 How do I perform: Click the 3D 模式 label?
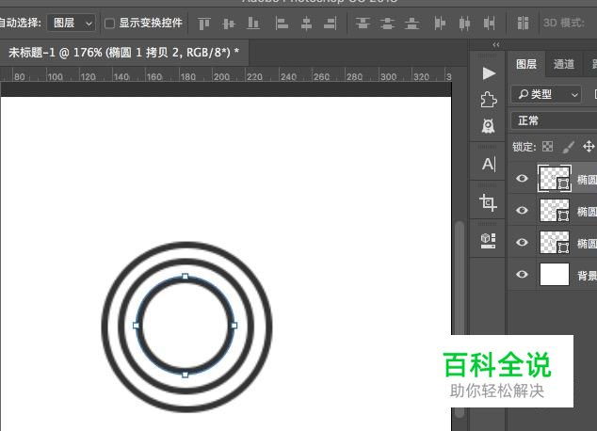563,23
